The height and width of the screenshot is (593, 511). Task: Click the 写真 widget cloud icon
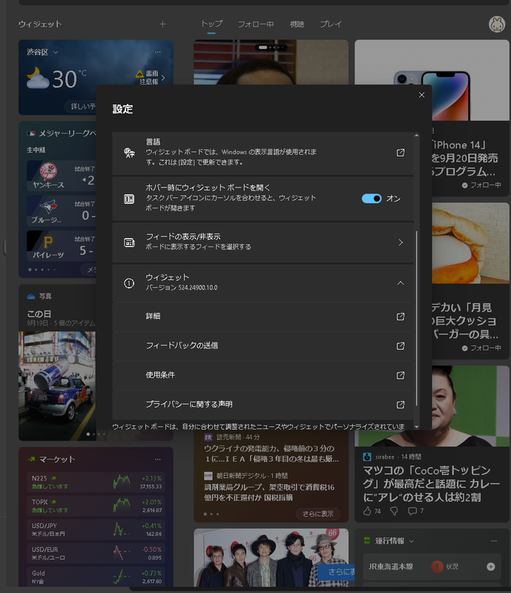[31, 296]
